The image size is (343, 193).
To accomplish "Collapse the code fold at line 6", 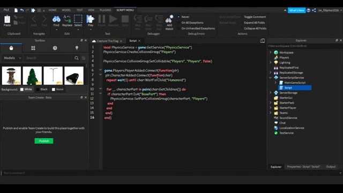I will click(x=100, y=70).
